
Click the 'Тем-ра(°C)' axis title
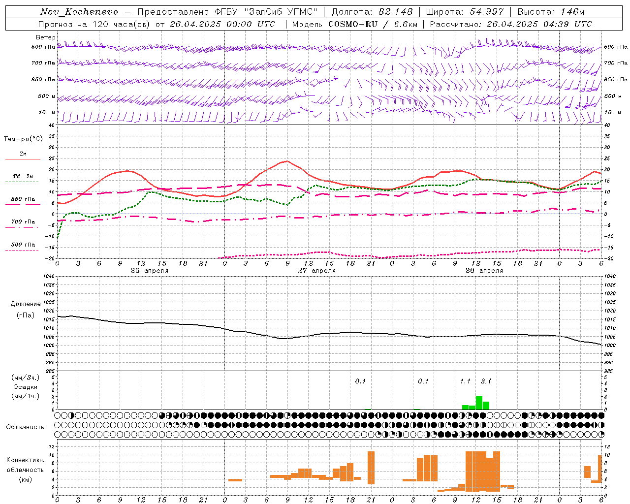coord(23,139)
